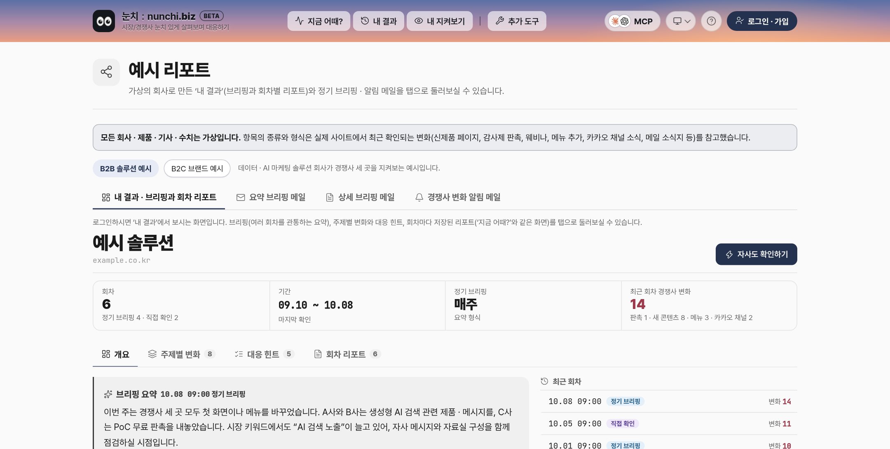Open 회차 리포트 sub-tab
This screenshot has width=890, height=449.
pos(347,354)
